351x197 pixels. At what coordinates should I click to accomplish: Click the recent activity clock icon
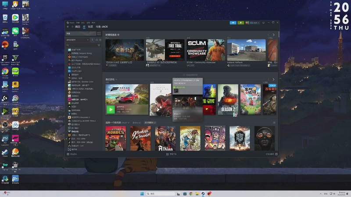pos(97,40)
